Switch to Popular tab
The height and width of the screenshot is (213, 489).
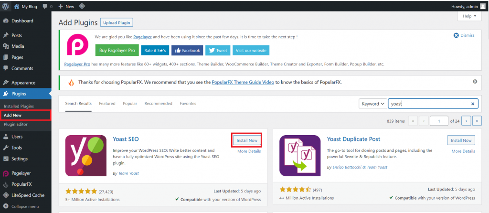click(x=130, y=104)
